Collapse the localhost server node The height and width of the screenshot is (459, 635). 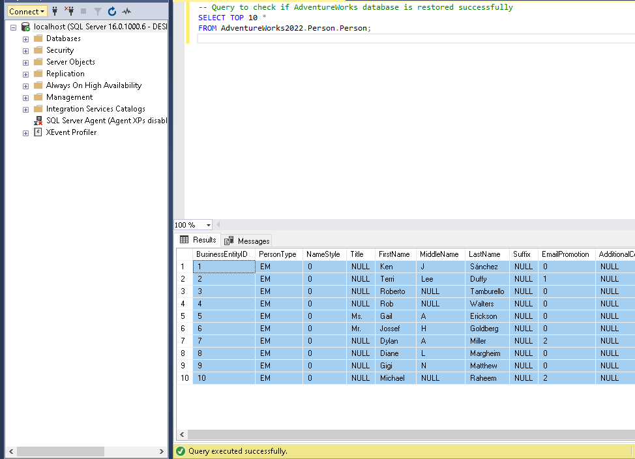(13, 27)
